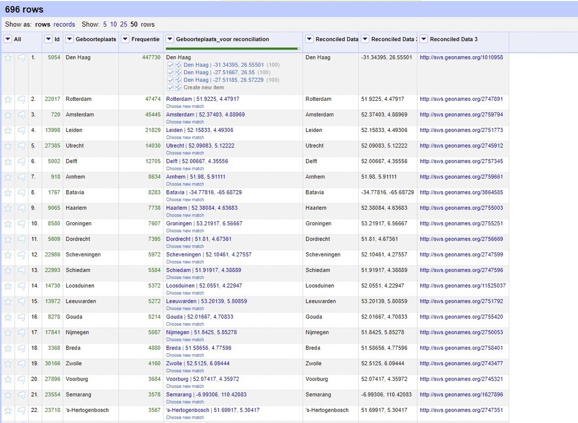This screenshot has width=578, height=423.
Task: Star the Dordrecht row
Action: [8, 239]
